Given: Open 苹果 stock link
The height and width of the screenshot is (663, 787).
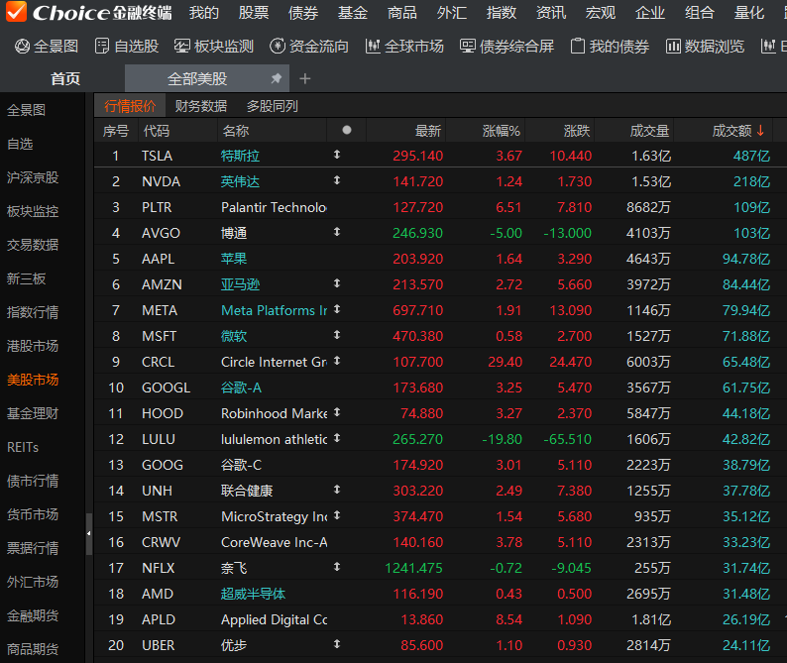Looking at the screenshot, I should 234,259.
